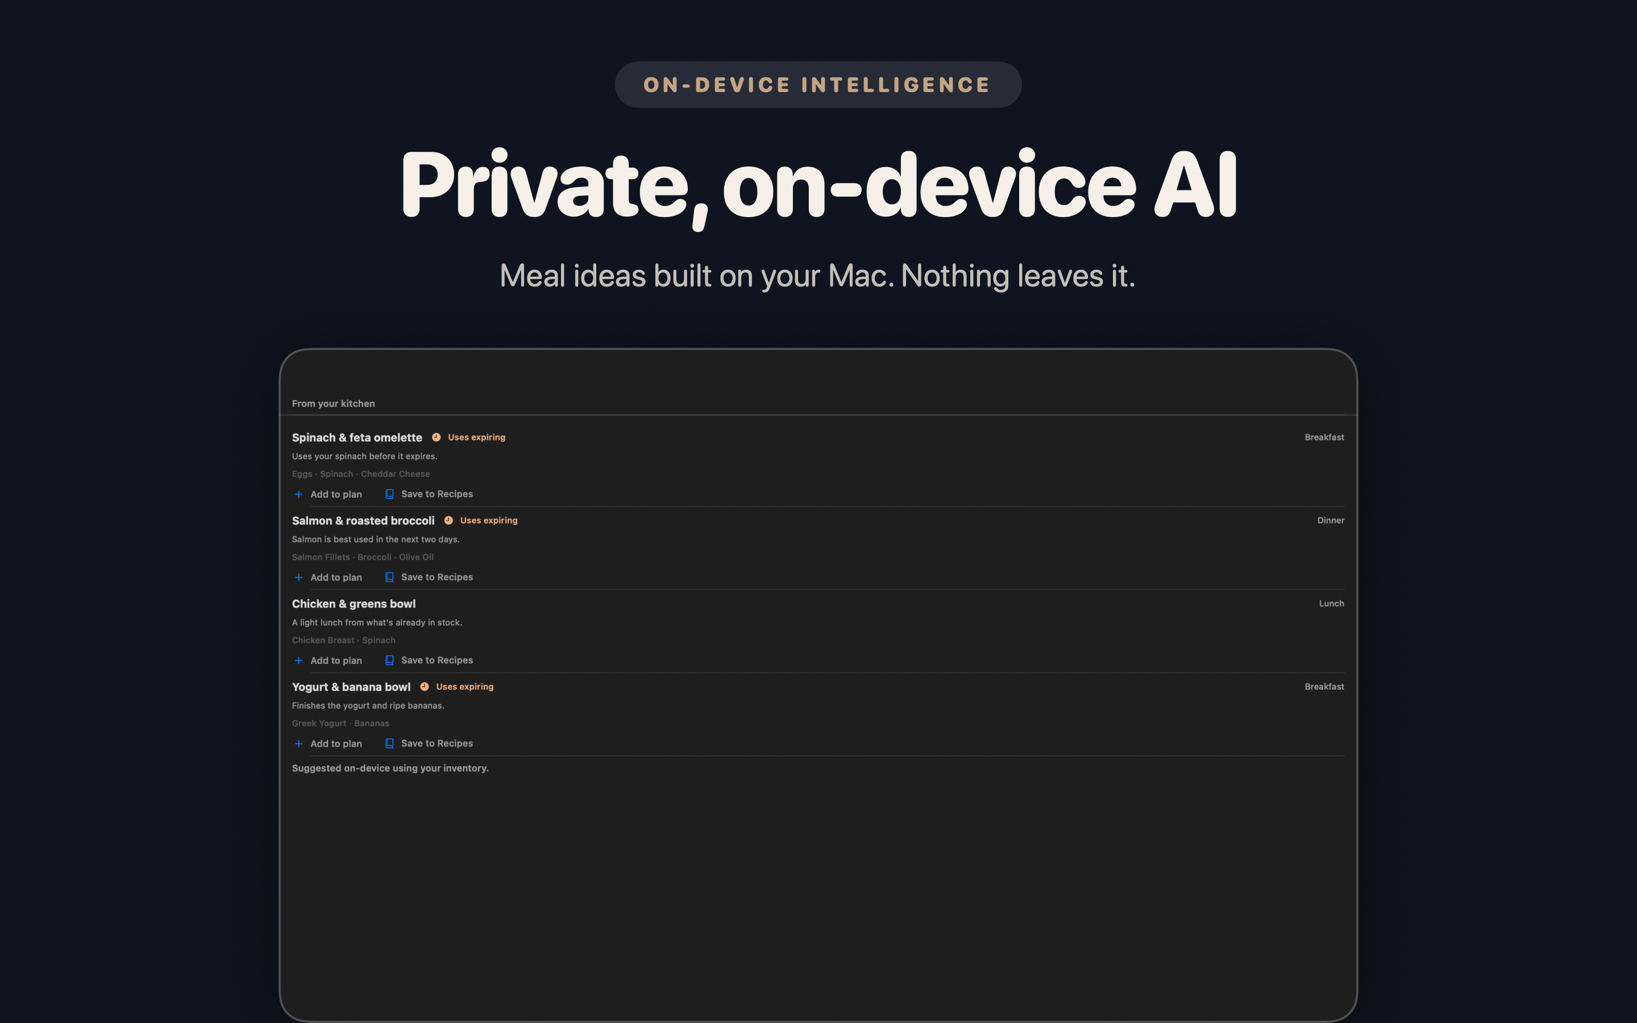The image size is (1637, 1023).
Task: Click the From your kitchen section header
Action: [x=334, y=404]
